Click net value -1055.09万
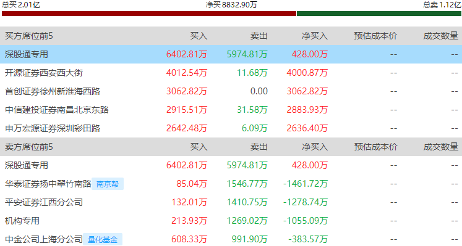 point(306,221)
